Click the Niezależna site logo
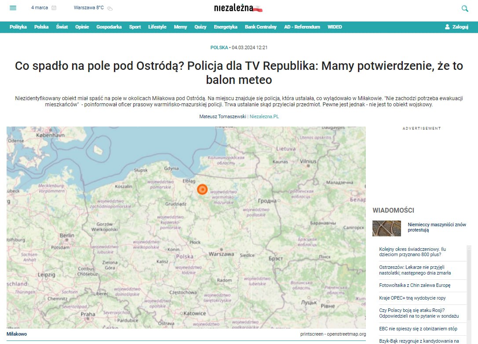The width and height of the screenshot is (478, 344). 238,8
